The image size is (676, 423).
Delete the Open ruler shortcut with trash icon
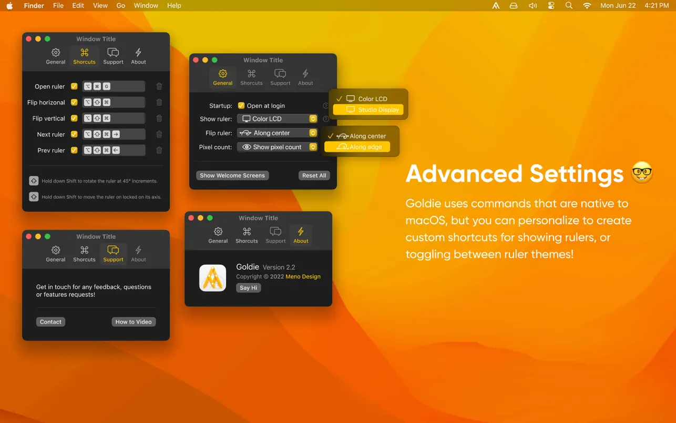(159, 86)
